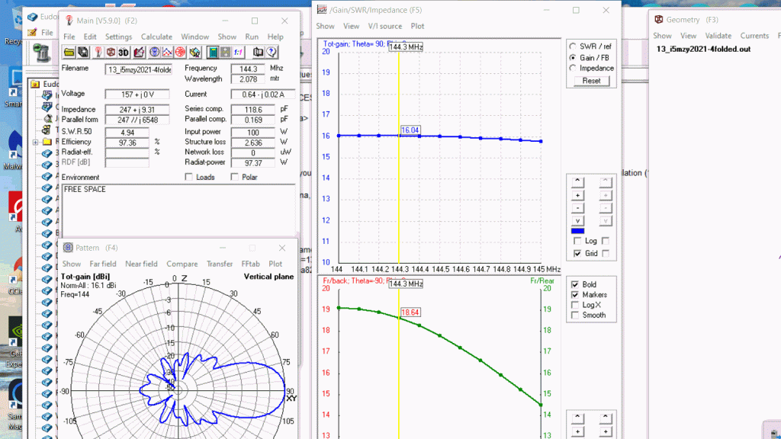The width and height of the screenshot is (781, 439).
Task: Uncheck the Markers checkbox
Action: [574, 294]
